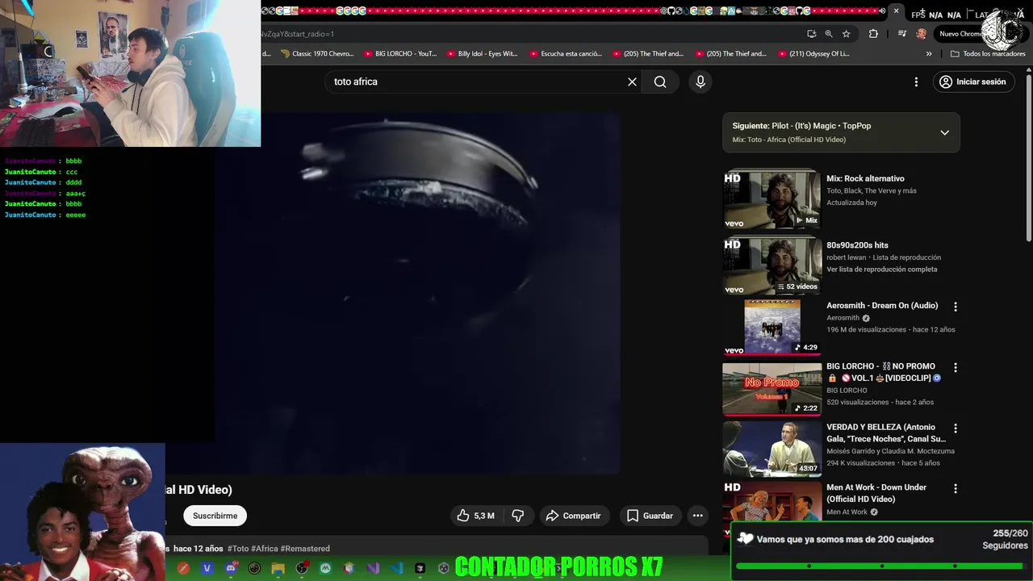Screen dimensions: 1033x581
Task: Open Chrome extensions puzzle icon
Action: coord(873,34)
